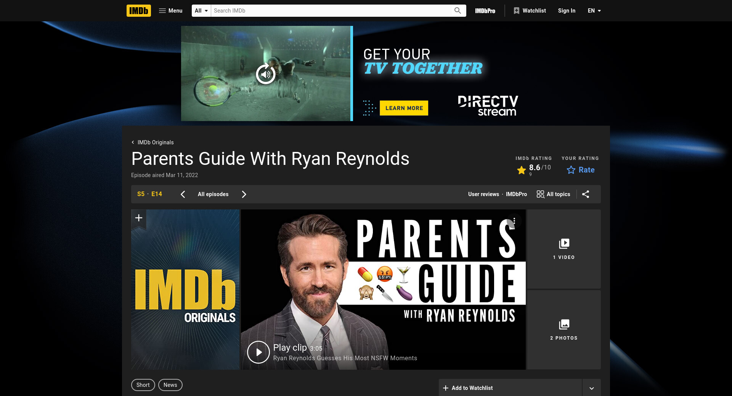Go to the previous episode arrow
The image size is (732, 396).
(183, 194)
